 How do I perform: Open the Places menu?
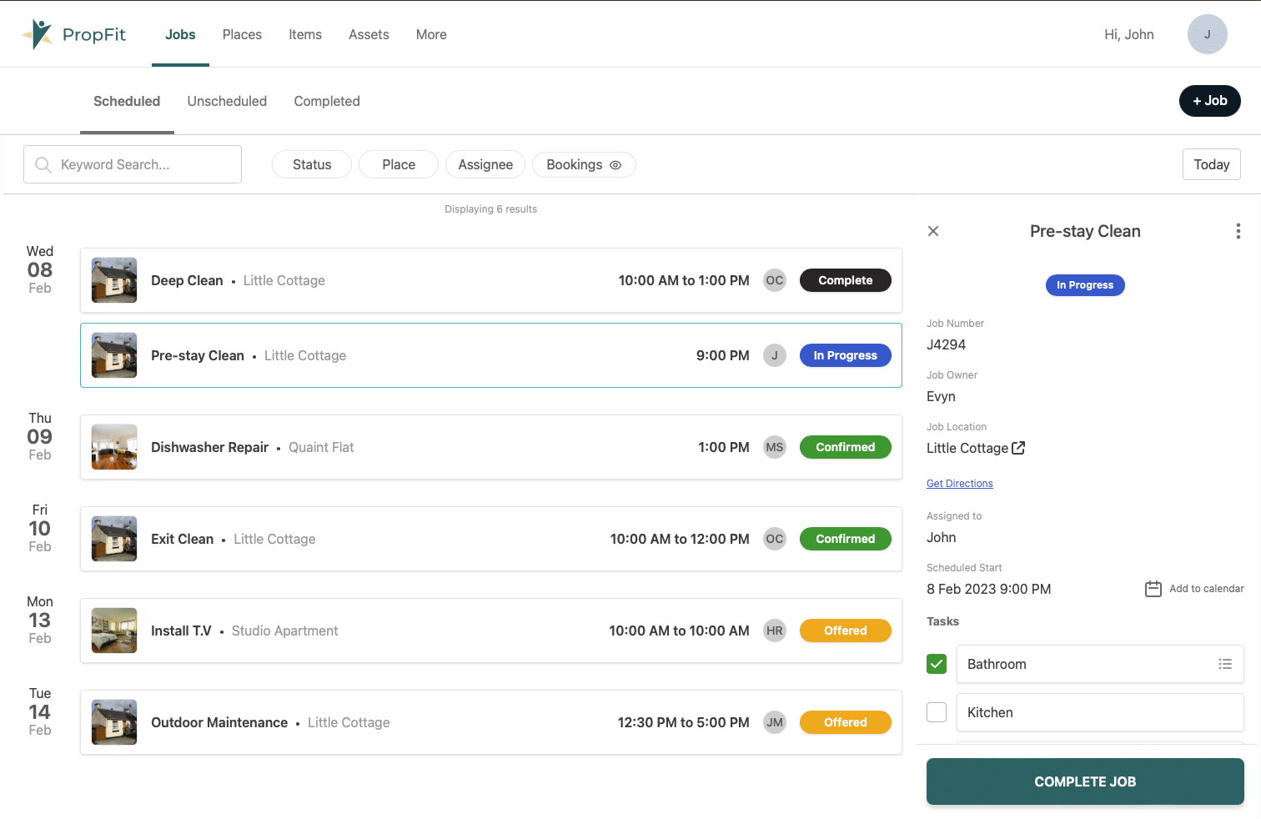[x=242, y=34]
